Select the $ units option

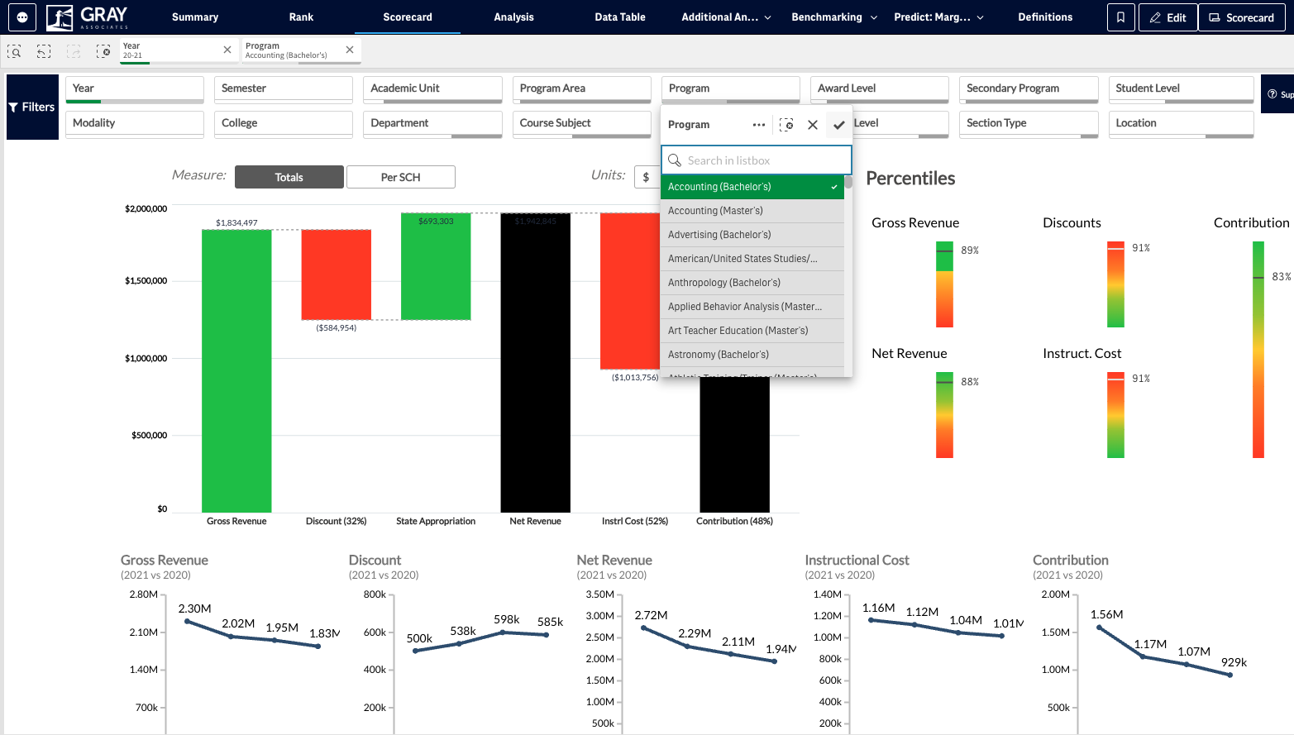[647, 177]
